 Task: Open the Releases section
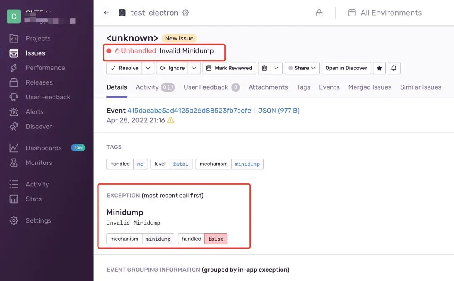click(39, 82)
